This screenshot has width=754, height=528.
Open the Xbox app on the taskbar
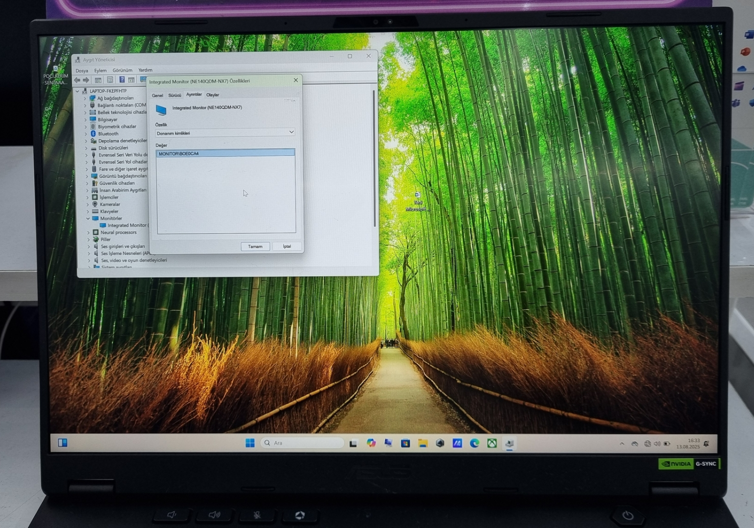coord(492,443)
